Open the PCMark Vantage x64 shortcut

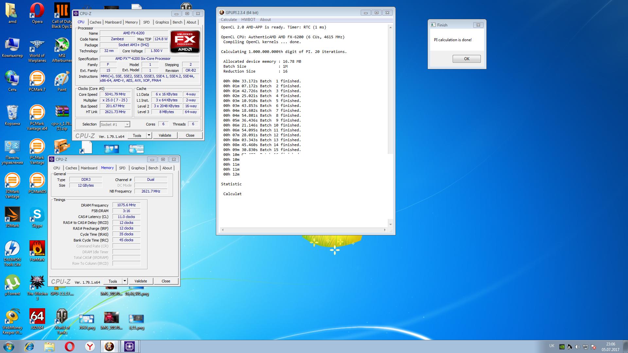37,118
